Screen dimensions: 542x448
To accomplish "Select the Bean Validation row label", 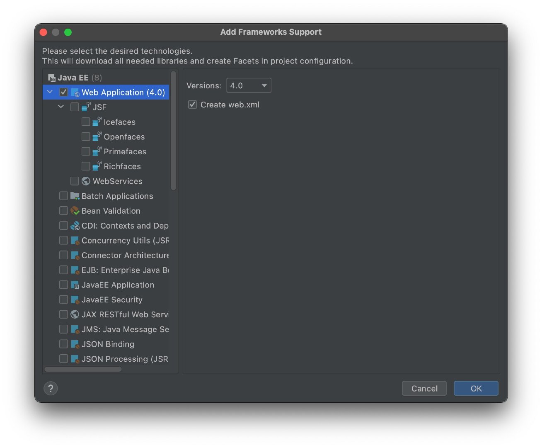I will point(111,211).
